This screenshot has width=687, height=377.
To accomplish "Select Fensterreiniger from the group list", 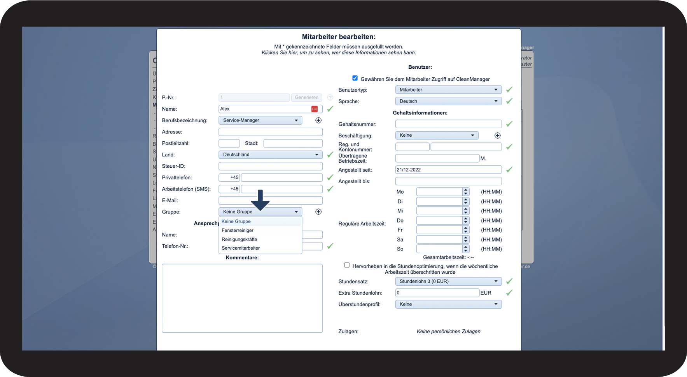I will tap(260, 231).
